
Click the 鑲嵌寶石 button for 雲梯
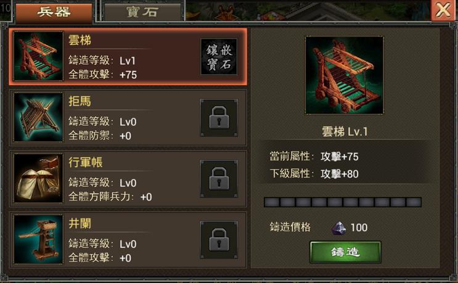(219, 57)
